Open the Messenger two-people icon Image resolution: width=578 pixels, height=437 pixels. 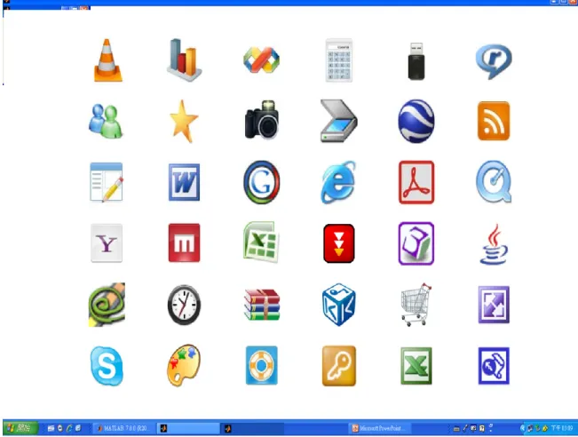(106, 122)
